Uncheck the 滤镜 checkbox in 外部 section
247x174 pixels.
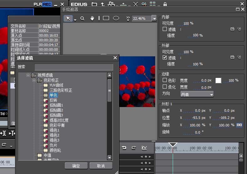(x=165, y=58)
